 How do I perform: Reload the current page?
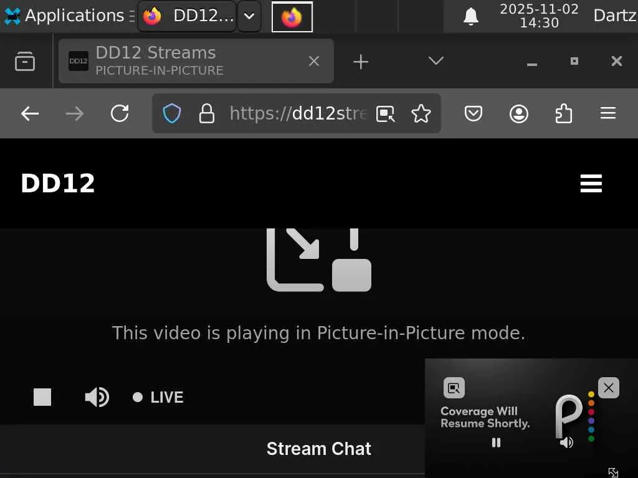point(120,113)
